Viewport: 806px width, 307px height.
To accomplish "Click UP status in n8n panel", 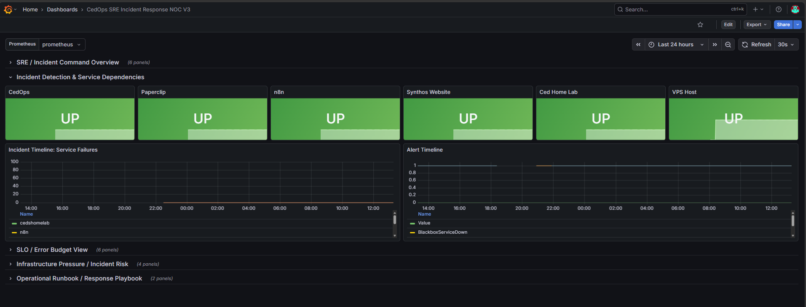I will coord(335,119).
